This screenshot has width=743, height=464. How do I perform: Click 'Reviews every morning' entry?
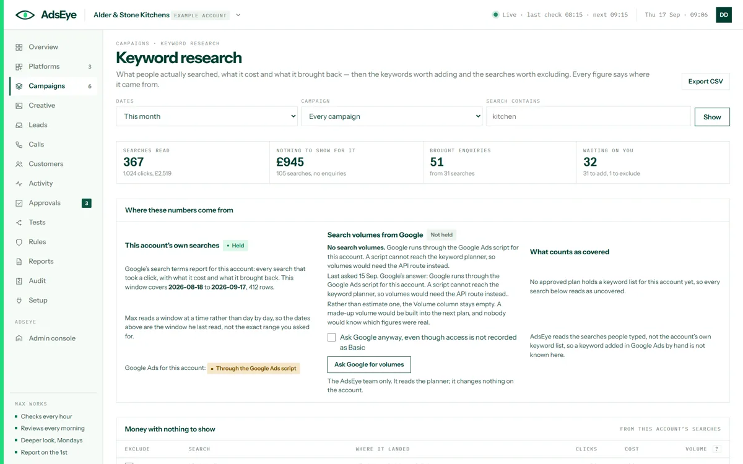(x=53, y=429)
